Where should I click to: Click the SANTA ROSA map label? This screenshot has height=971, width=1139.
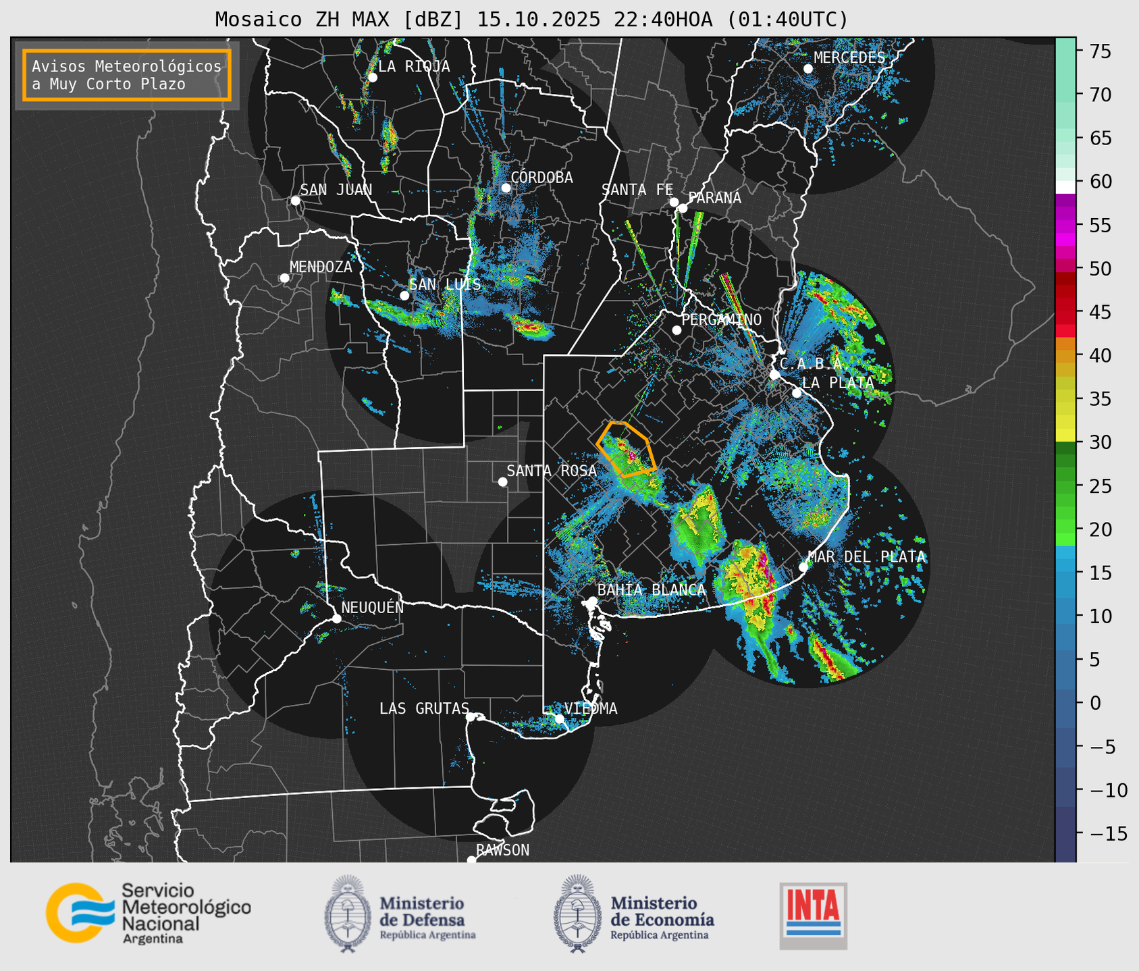(x=552, y=471)
